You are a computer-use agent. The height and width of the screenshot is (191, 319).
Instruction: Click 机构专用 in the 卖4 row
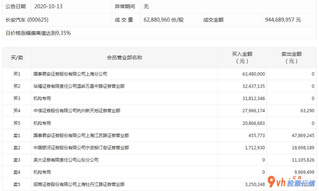(42, 172)
